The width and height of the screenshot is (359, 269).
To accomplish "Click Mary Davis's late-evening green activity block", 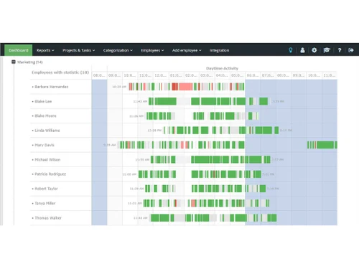I will (325, 145).
